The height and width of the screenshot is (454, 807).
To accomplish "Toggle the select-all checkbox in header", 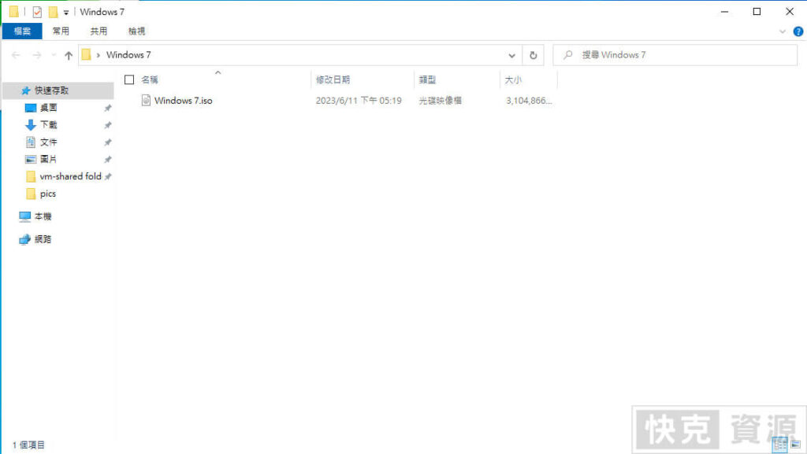I will point(129,79).
